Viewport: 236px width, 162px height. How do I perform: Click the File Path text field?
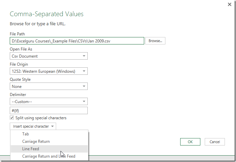77,41
